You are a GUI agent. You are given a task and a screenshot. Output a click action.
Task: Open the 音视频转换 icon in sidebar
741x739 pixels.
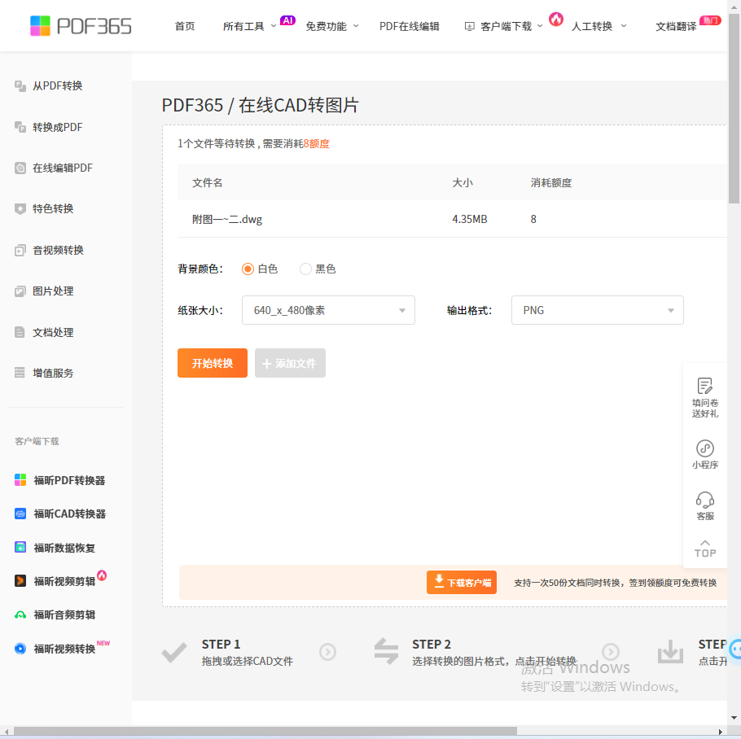tap(20, 251)
